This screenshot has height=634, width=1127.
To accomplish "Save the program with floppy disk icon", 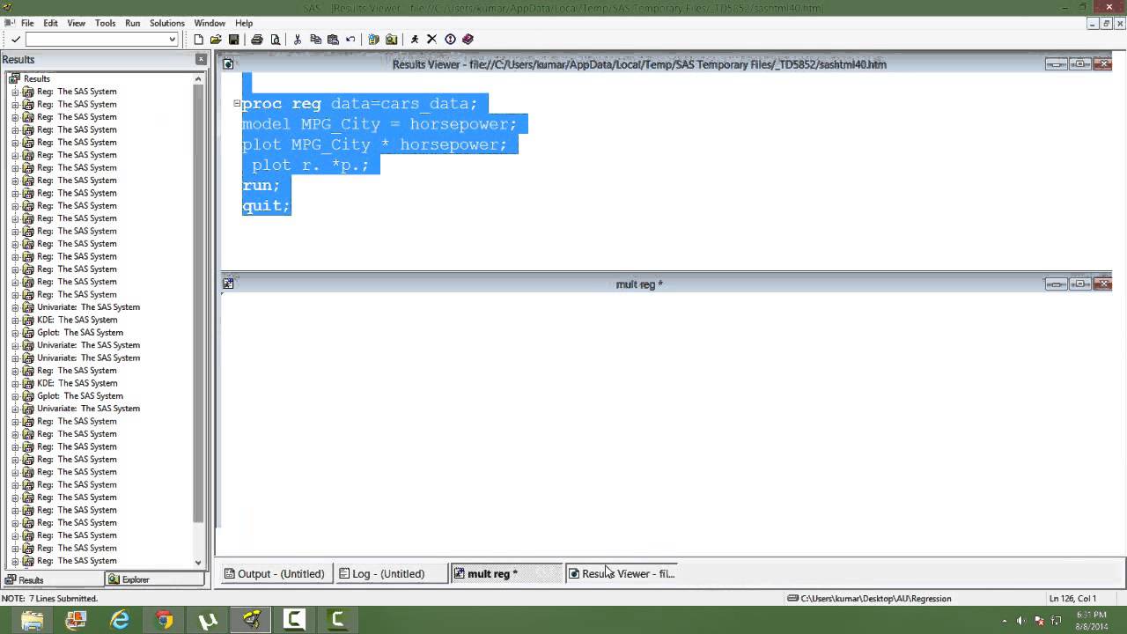I will [x=233, y=40].
